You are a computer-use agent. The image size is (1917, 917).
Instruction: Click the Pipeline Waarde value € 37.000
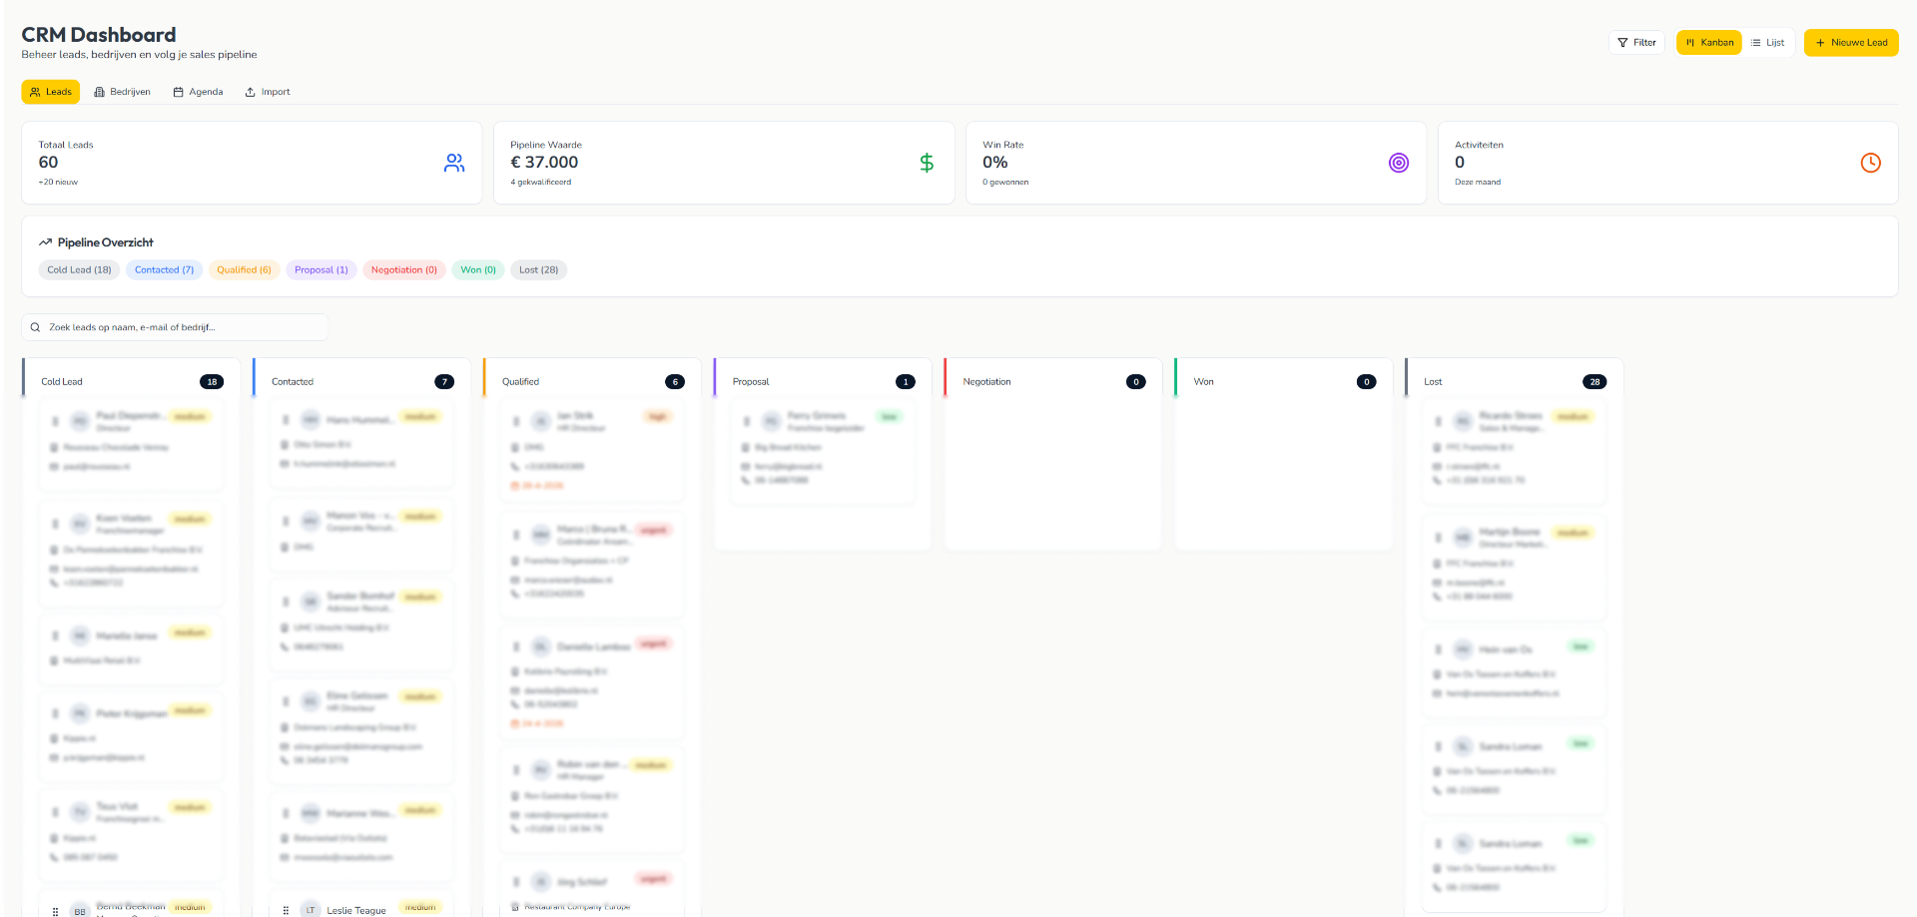point(544,163)
